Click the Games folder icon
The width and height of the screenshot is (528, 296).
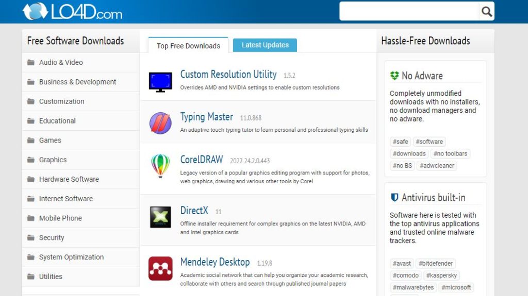click(x=31, y=140)
